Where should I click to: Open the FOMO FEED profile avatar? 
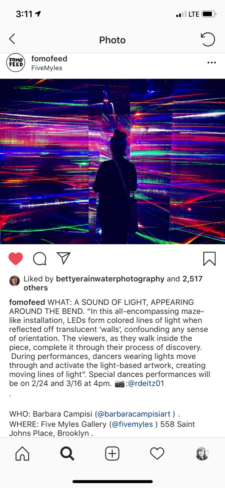[x=16, y=63]
